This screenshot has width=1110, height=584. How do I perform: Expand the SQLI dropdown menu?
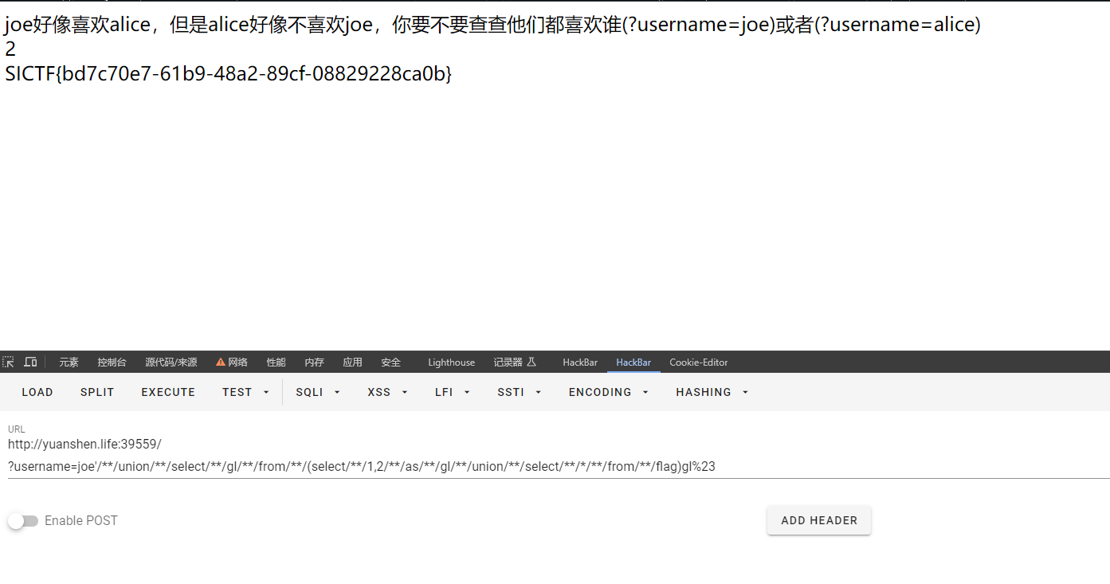coord(318,392)
